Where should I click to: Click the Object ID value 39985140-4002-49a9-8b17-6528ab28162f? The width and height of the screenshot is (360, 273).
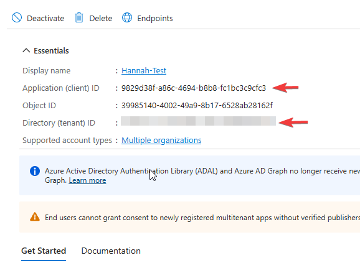tap(197, 106)
